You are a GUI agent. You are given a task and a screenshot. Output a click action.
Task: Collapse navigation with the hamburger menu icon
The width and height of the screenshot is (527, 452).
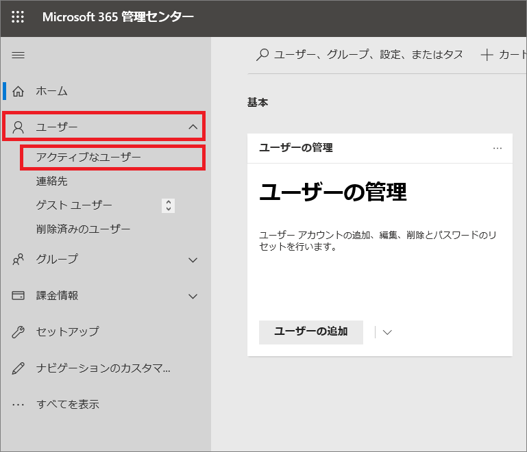pyautogui.click(x=18, y=55)
